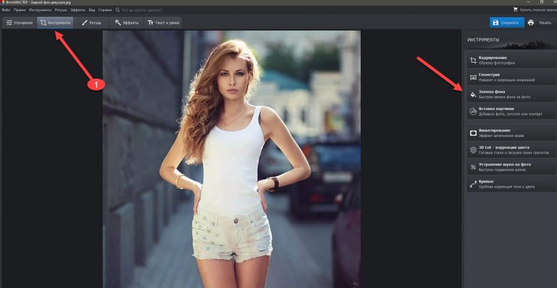Select the Виньетирование vignette tool
The width and height of the screenshot is (557, 288).
[512, 133]
